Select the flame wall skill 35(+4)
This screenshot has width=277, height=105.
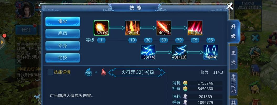132,28
